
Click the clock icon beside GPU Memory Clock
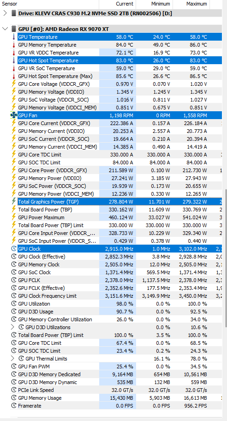click(14, 265)
